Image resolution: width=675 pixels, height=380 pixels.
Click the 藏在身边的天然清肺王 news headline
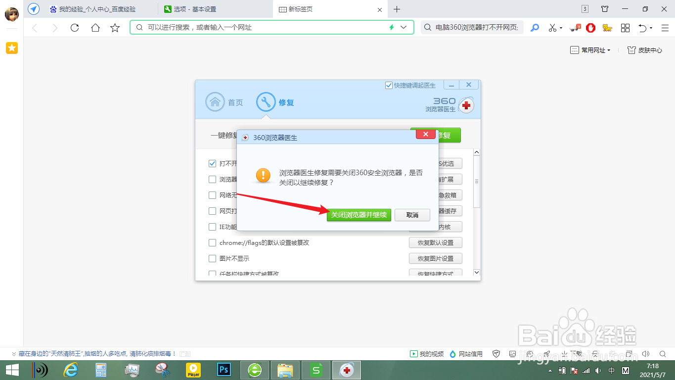coord(97,354)
